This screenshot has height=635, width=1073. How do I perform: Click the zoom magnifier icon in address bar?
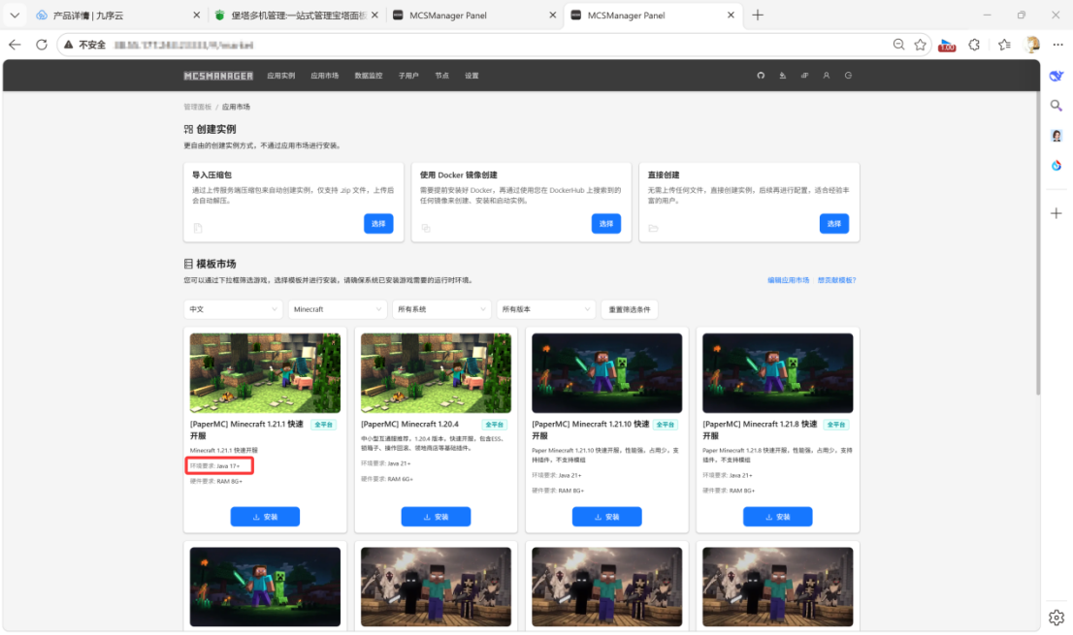pos(898,45)
